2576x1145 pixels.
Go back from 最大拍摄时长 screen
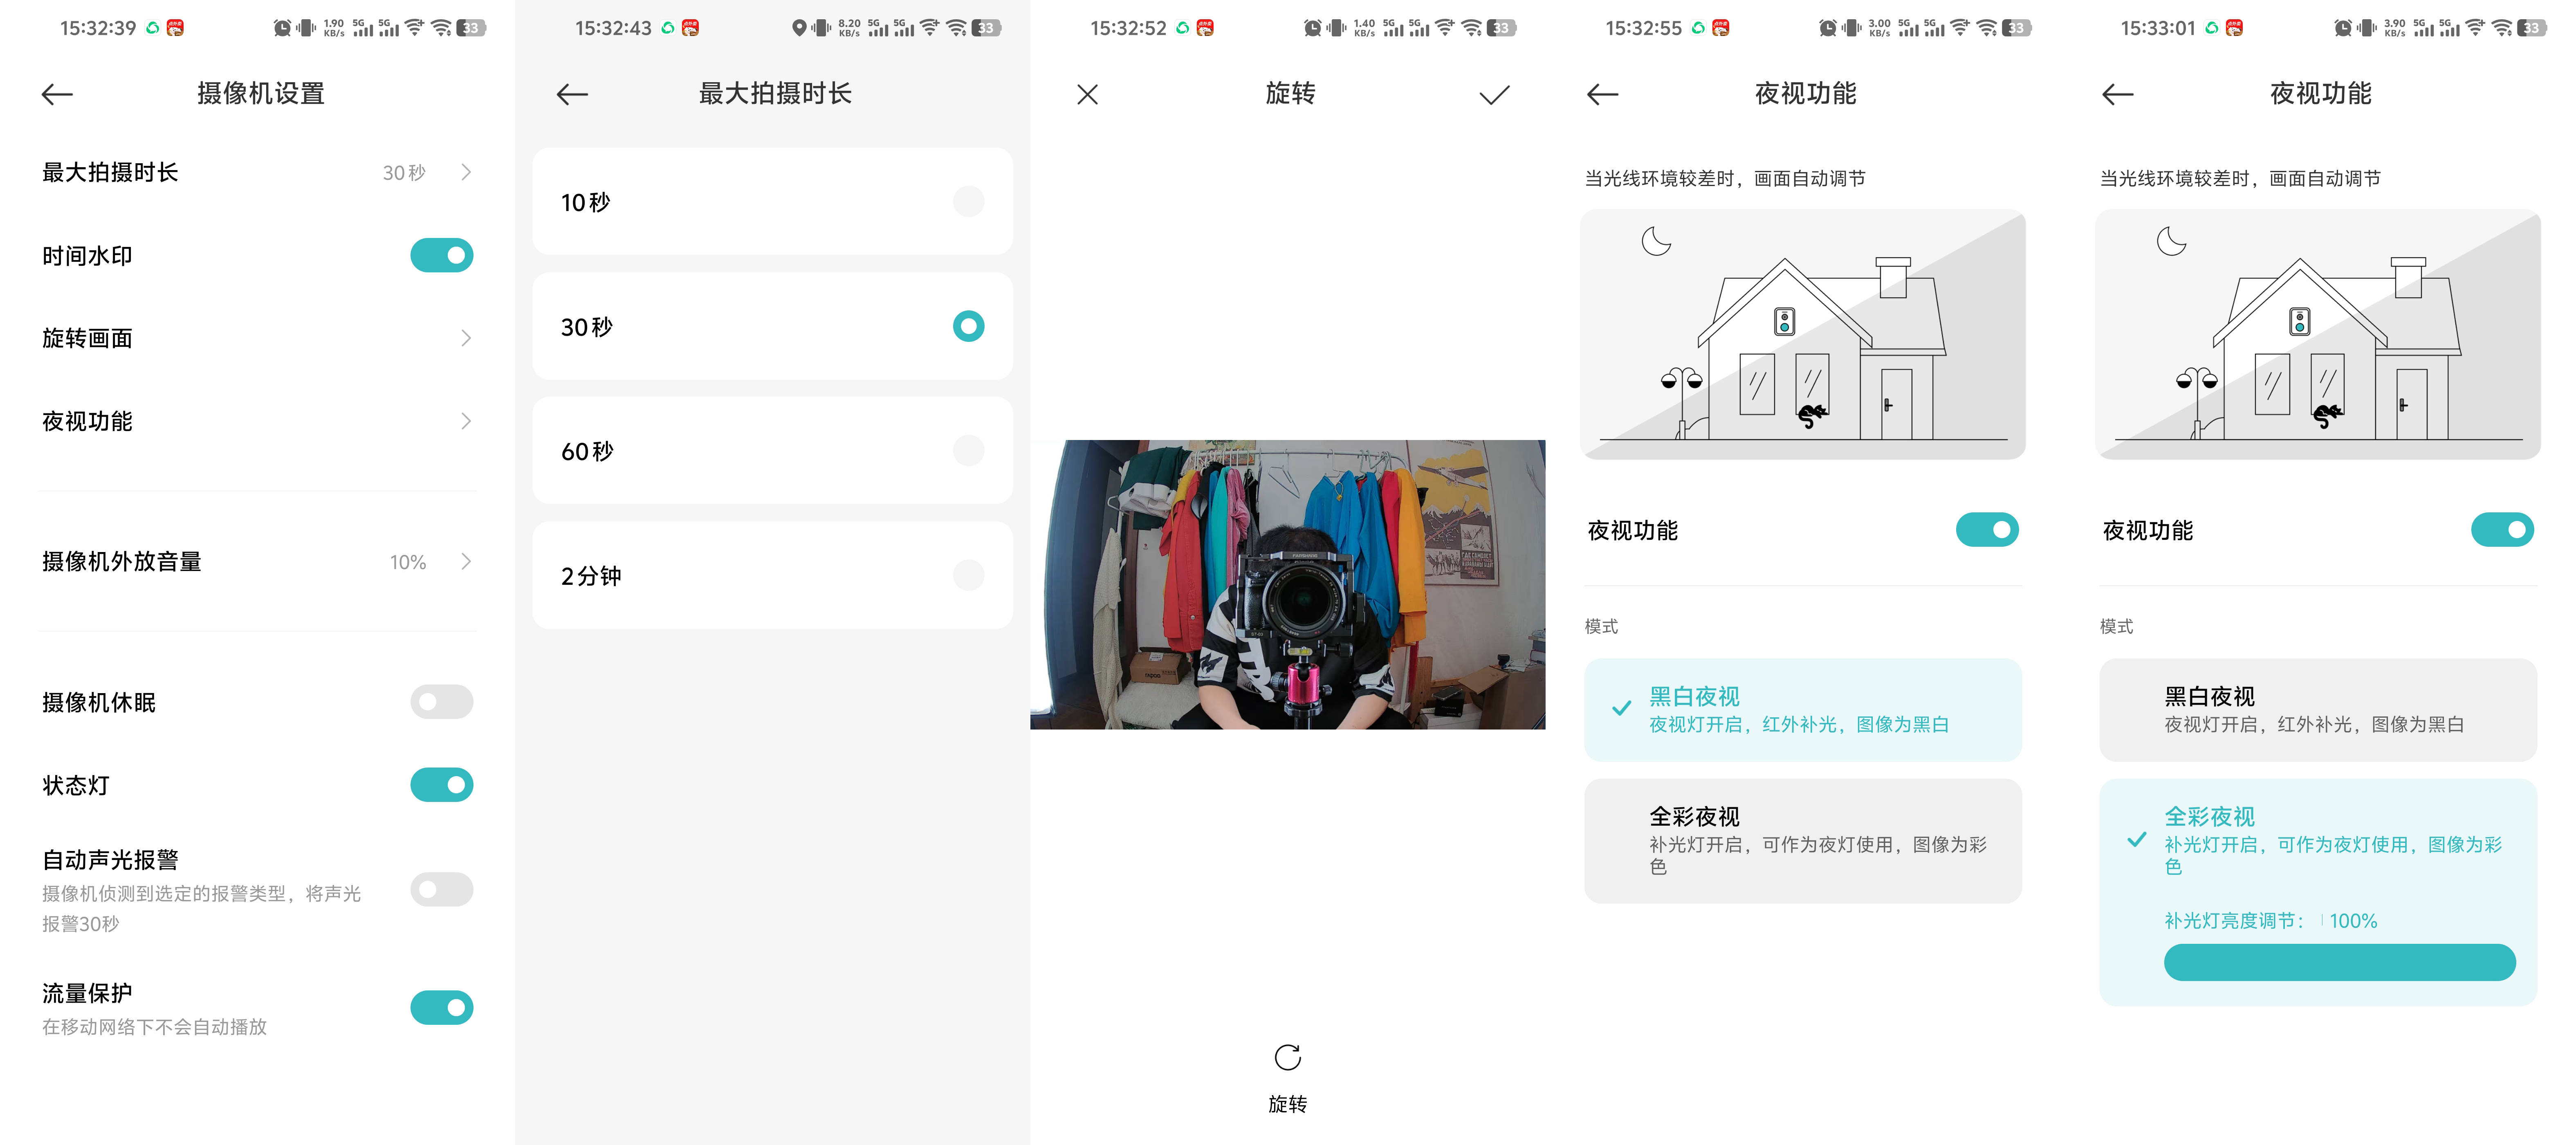tap(572, 94)
